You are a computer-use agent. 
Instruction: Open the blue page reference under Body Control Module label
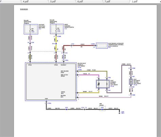coord(66,29)
